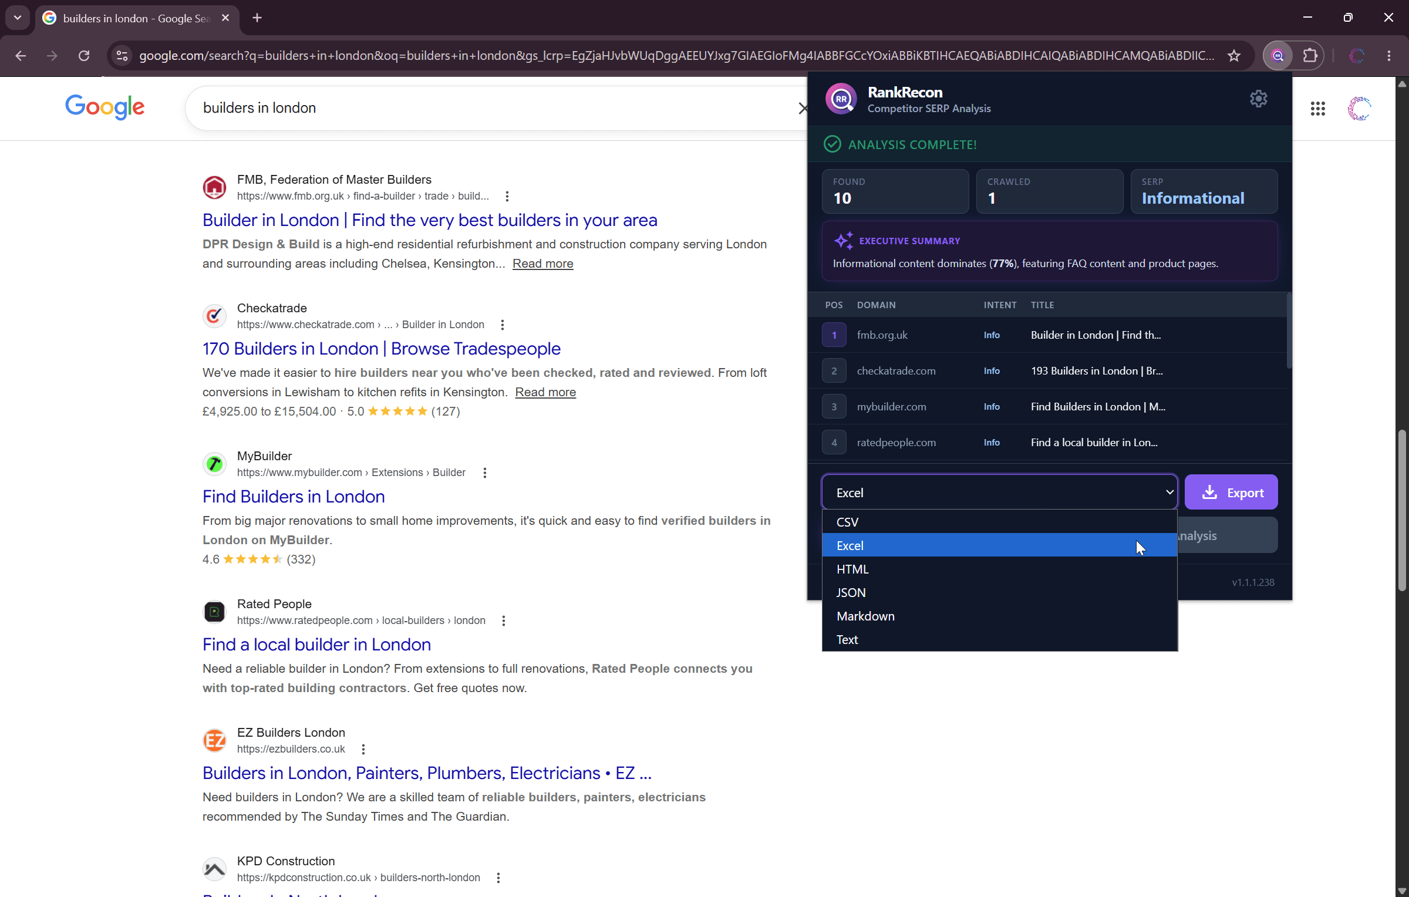This screenshot has height=897, width=1409.
Task: Click the version v1.1.1.238 label
Action: pyautogui.click(x=1253, y=582)
